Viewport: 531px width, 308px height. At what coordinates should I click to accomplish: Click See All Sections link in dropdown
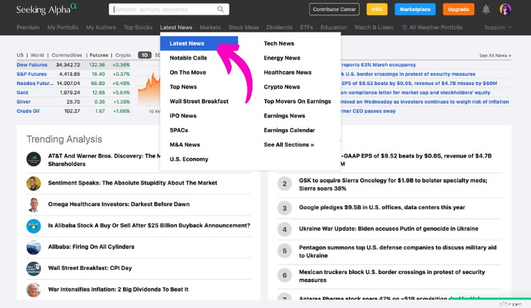tap(289, 145)
